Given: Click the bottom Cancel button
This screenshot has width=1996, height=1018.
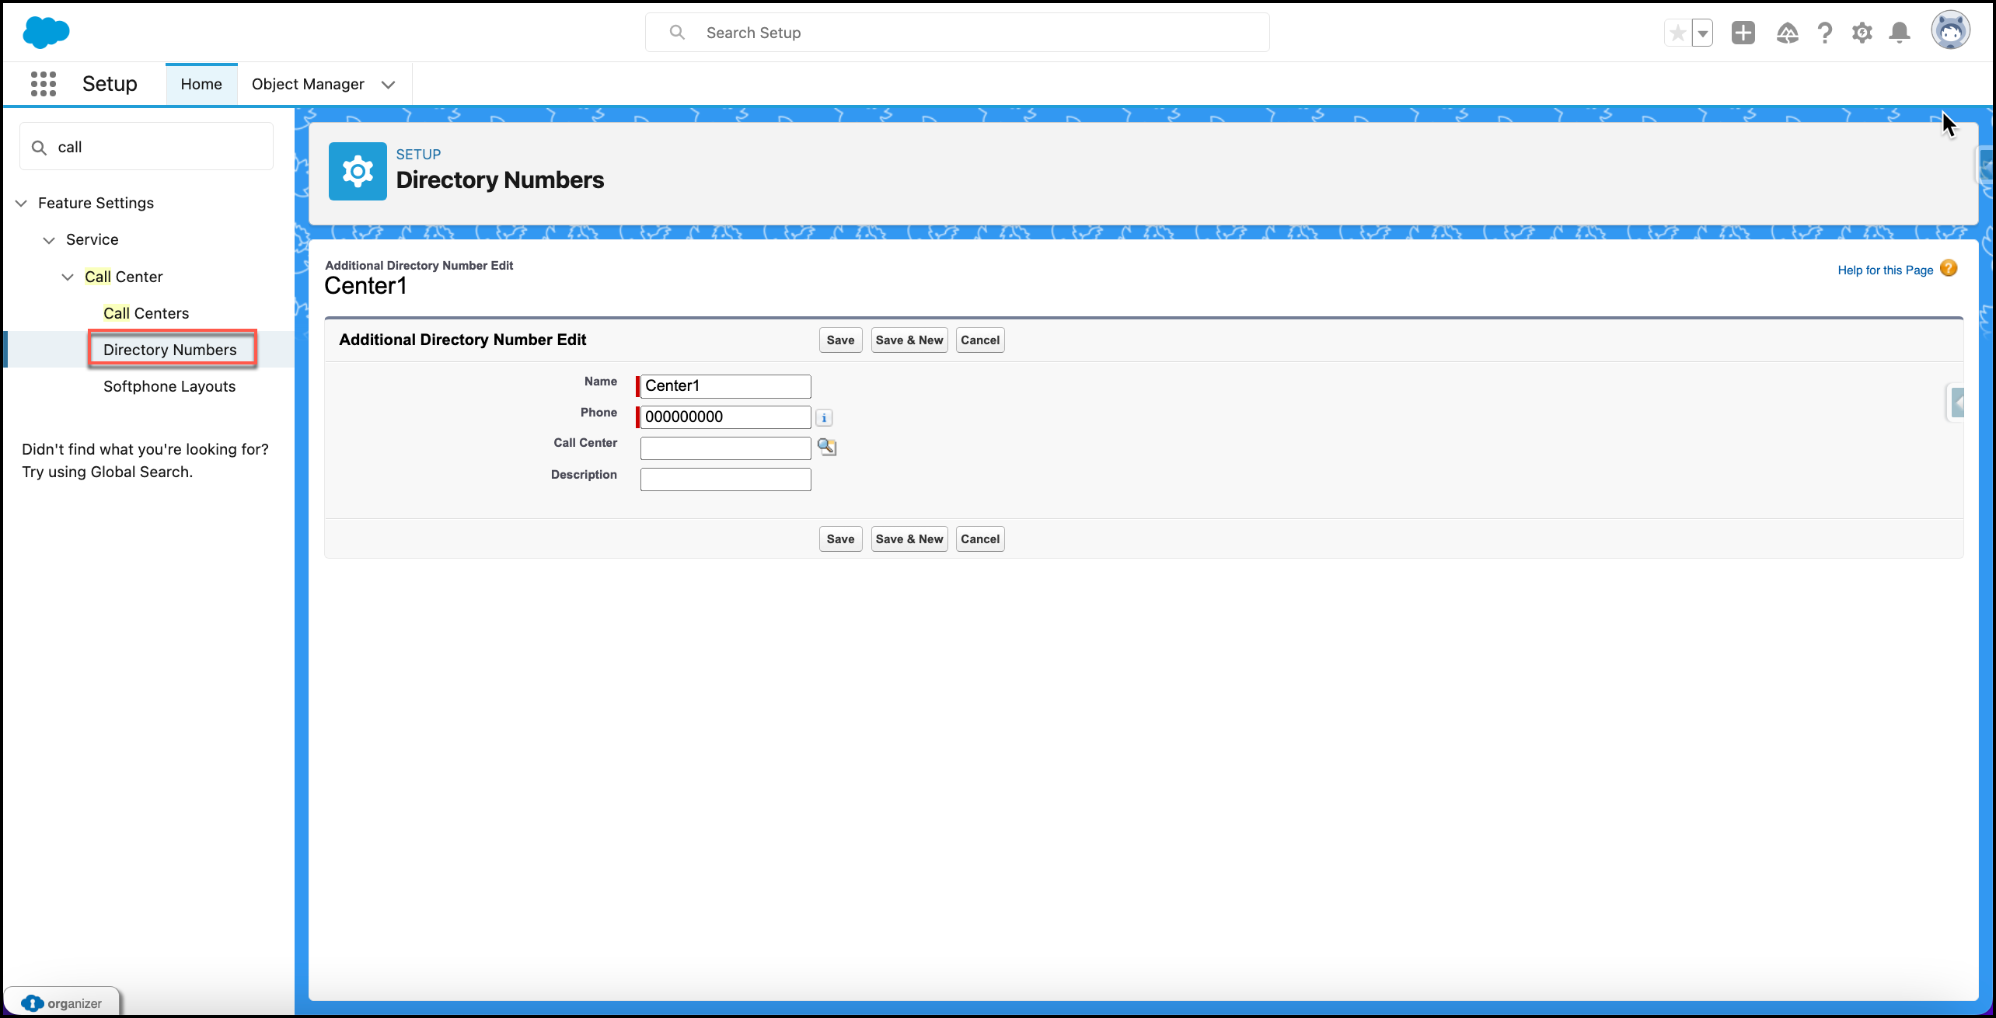Looking at the screenshot, I should click(x=980, y=539).
